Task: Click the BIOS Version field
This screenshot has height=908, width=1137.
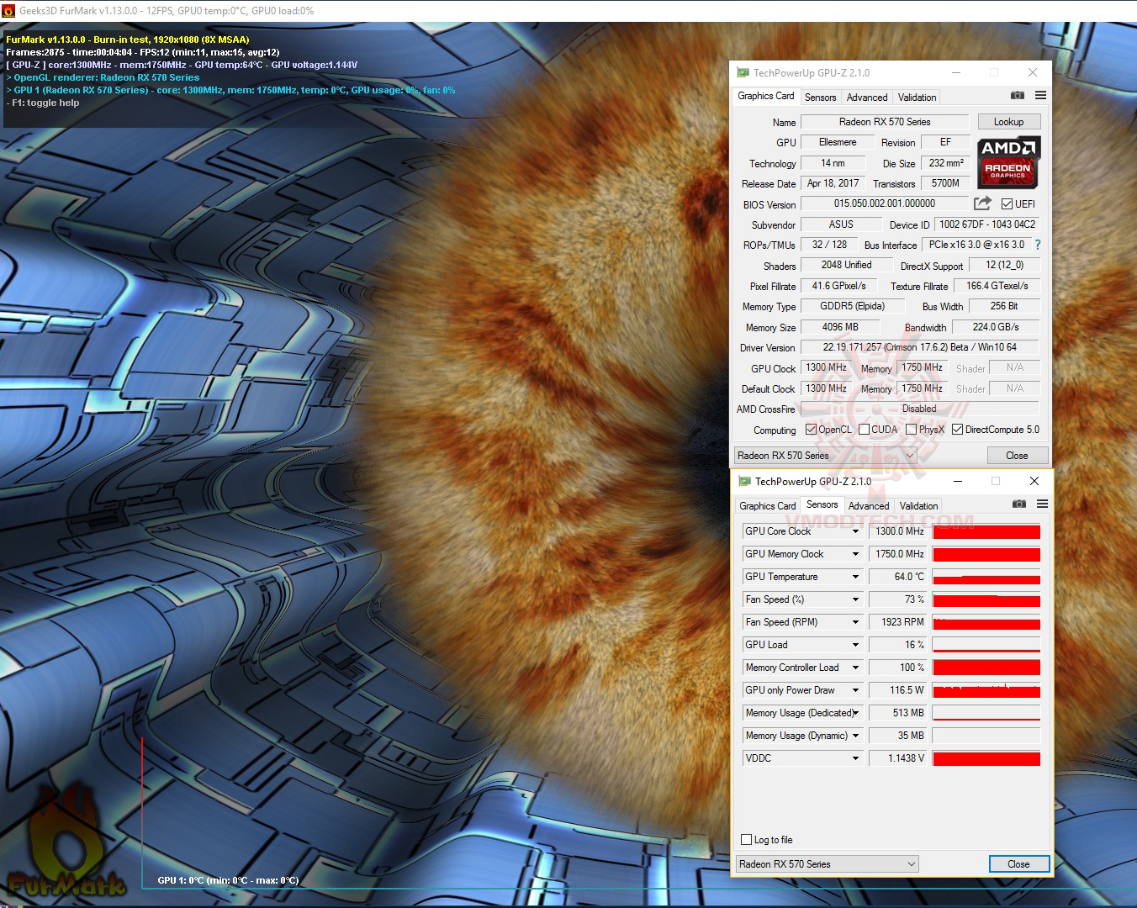Action: (884, 203)
